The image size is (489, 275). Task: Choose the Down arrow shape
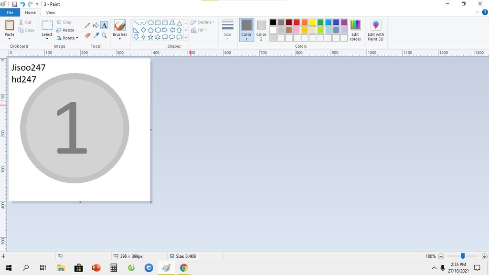136,37
